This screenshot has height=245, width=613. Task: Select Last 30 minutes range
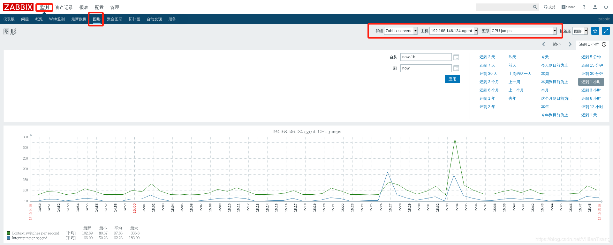pyautogui.click(x=592, y=74)
